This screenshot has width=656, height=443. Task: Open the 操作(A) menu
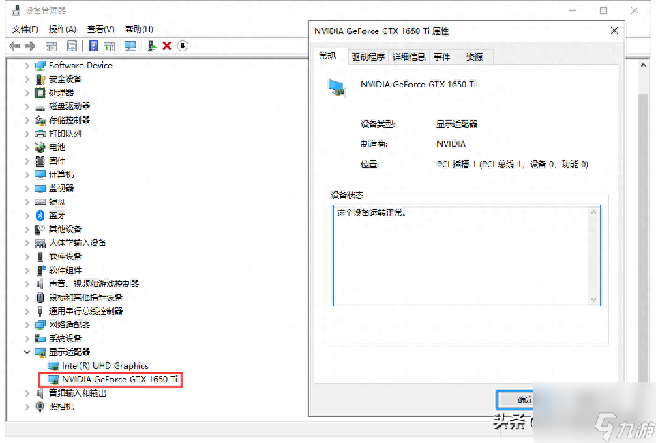click(62, 29)
